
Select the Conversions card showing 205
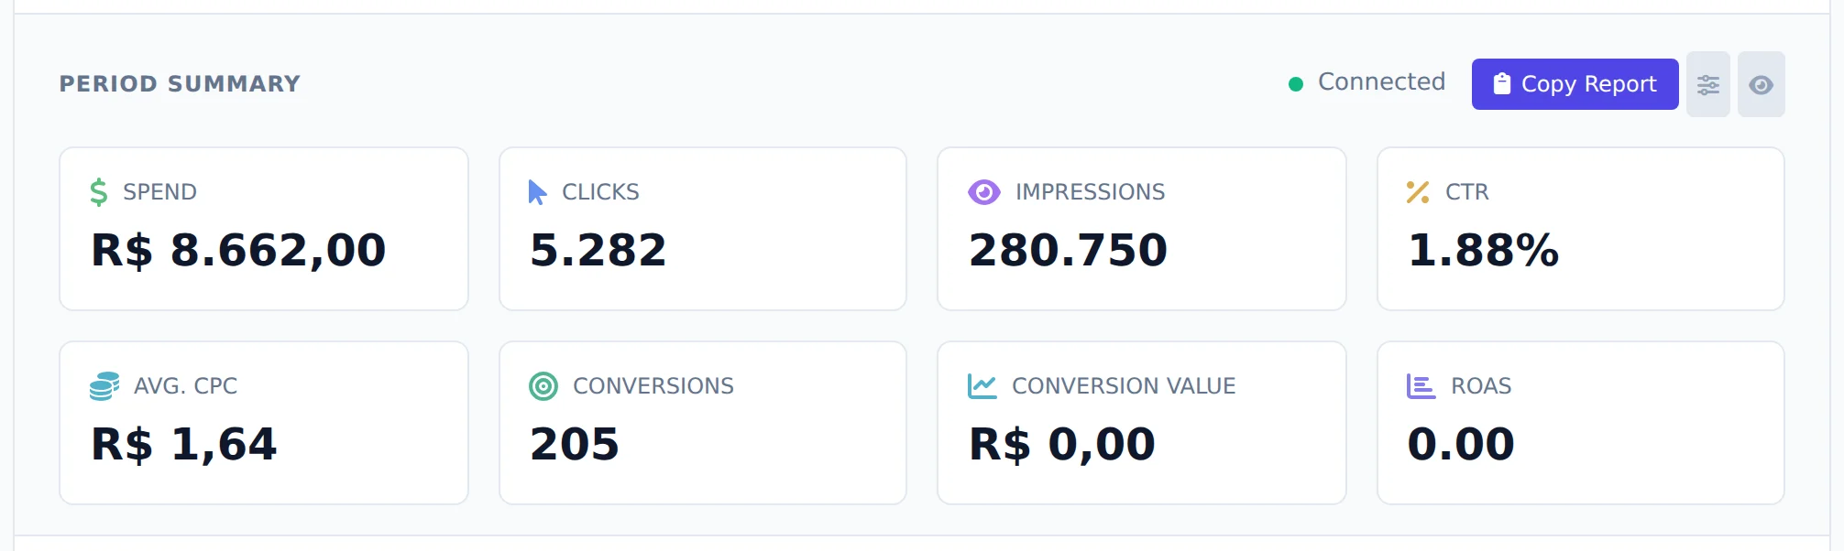(x=703, y=423)
